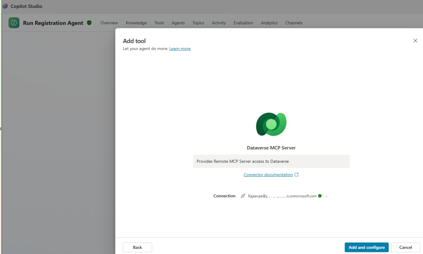Open the Connector documentation link
The width and height of the screenshot is (423, 254).
(x=268, y=175)
